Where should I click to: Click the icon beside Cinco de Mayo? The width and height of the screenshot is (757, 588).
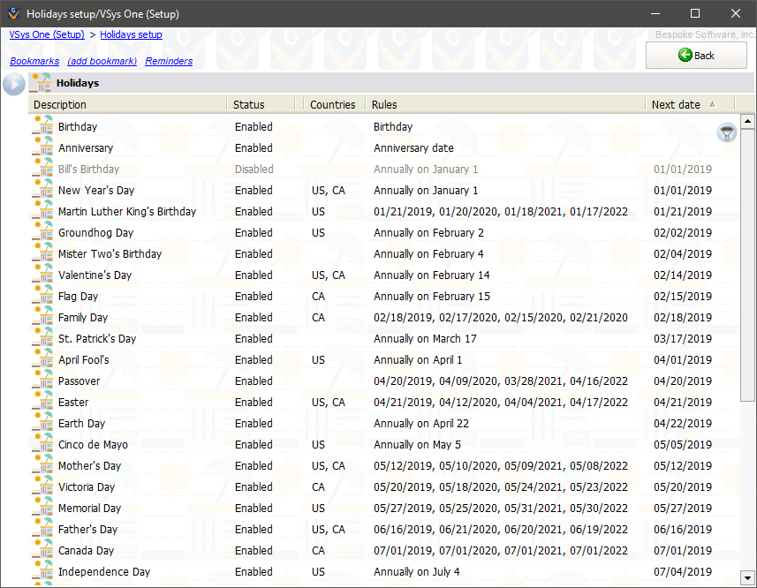pos(42,444)
